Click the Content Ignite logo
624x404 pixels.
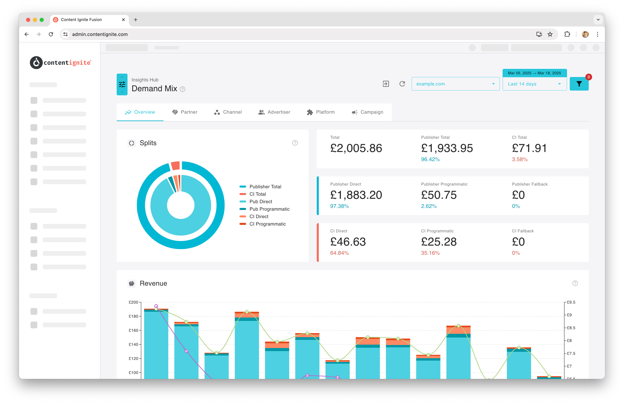coord(61,62)
